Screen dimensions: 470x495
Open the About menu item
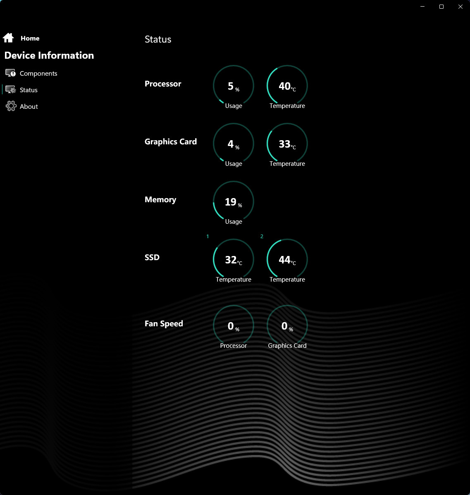(x=29, y=106)
